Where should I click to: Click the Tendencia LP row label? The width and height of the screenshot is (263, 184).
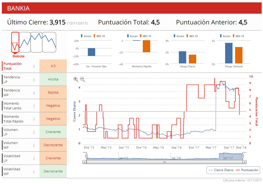pyautogui.click(x=12, y=79)
